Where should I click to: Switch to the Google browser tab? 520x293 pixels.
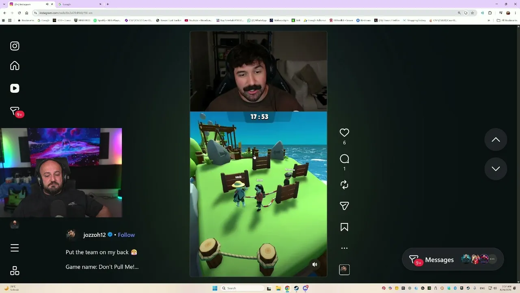[x=79, y=4]
